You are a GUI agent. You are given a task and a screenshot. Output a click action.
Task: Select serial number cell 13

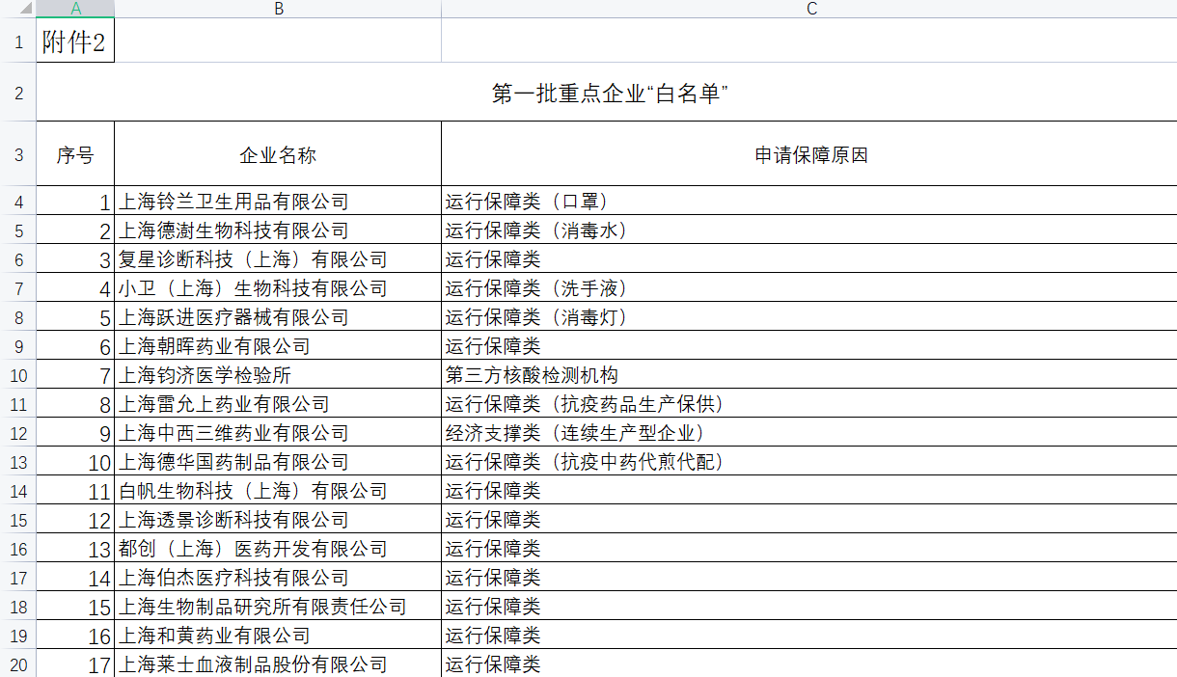(x=75, y=549)
